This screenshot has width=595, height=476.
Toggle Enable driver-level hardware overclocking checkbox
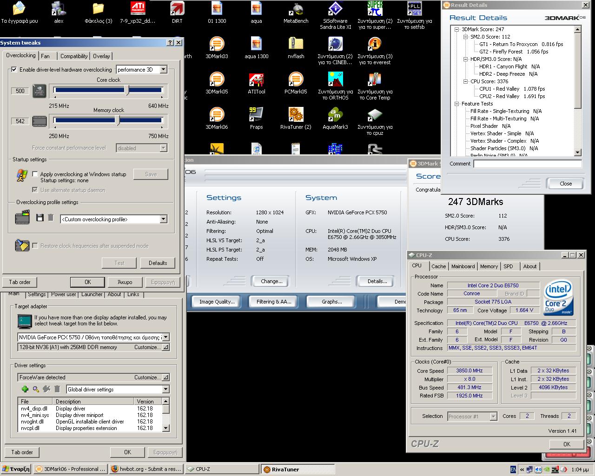point(14,70)
